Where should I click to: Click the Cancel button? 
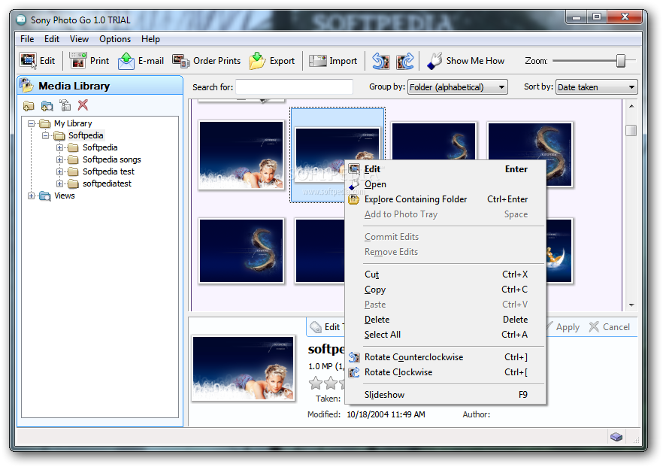point(610,327)
